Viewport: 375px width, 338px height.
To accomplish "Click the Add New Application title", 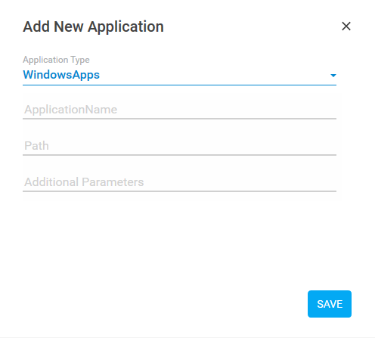I will [93, 26].
